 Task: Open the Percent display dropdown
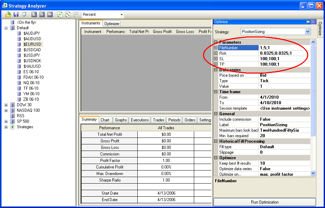click(122, 15)
